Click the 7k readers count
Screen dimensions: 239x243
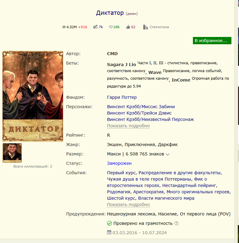click(101, 27)
